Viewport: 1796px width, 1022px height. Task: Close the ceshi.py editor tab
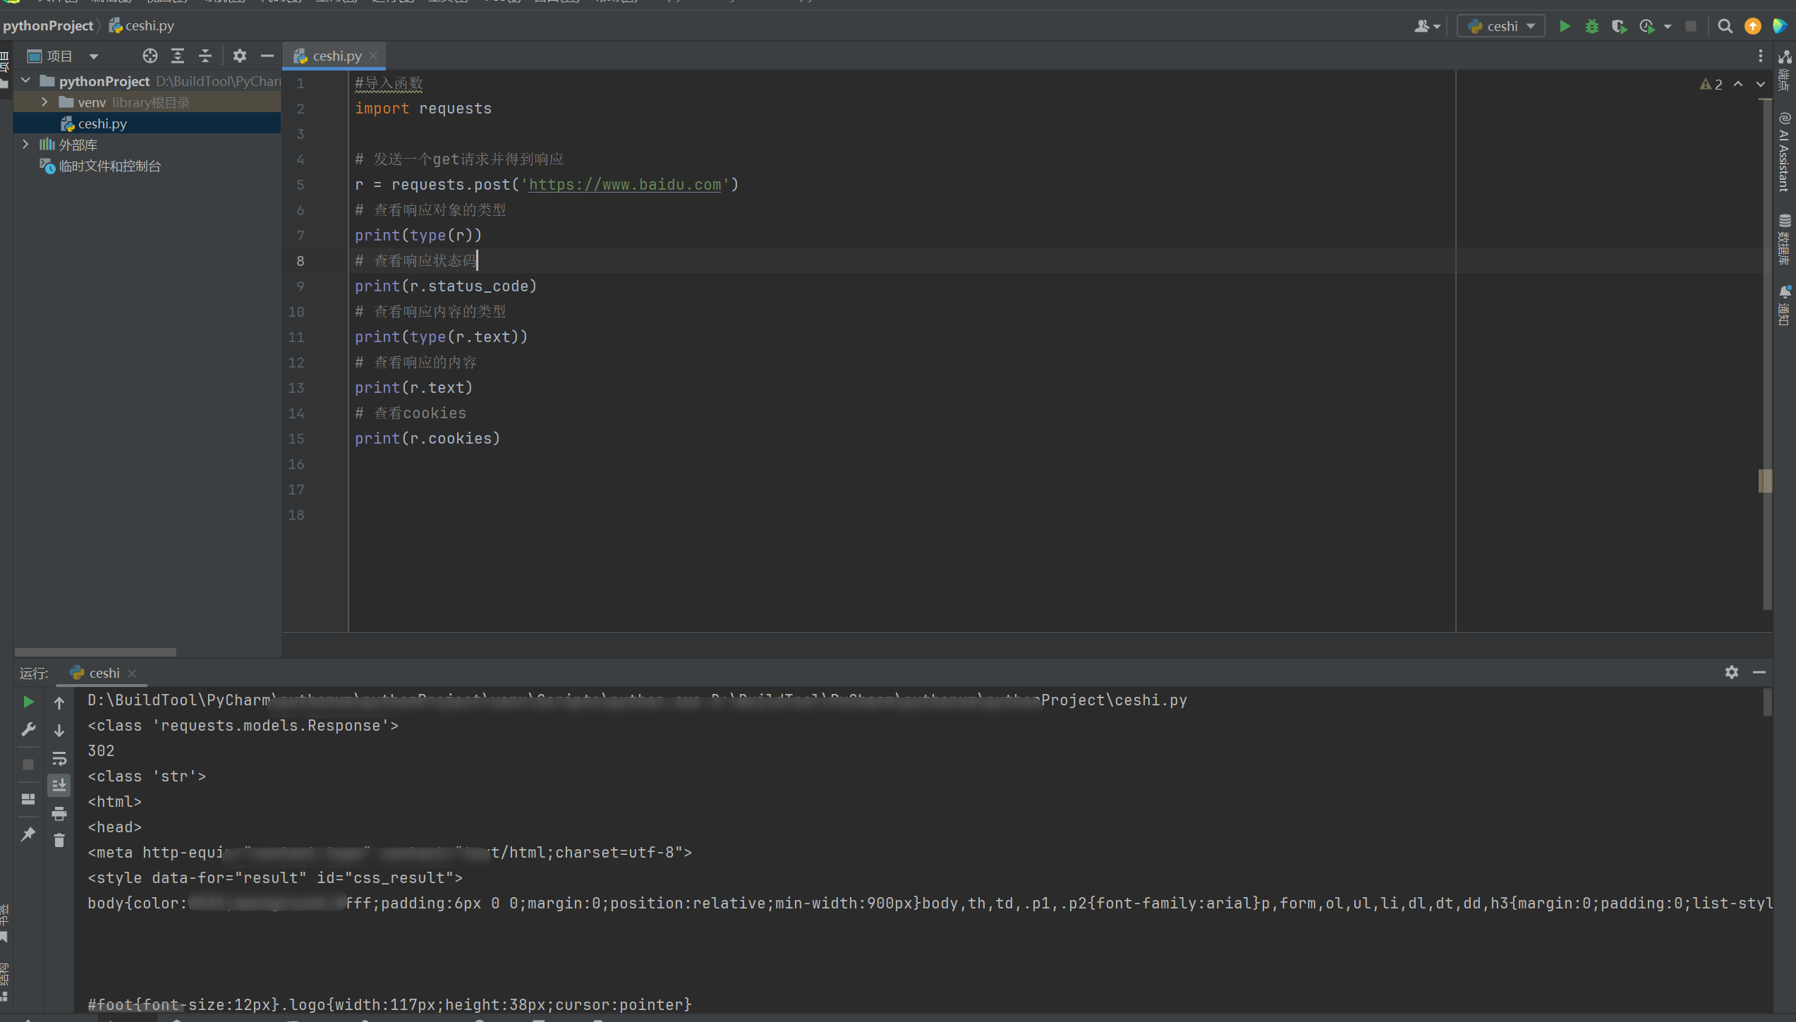(x=373, y=56)
